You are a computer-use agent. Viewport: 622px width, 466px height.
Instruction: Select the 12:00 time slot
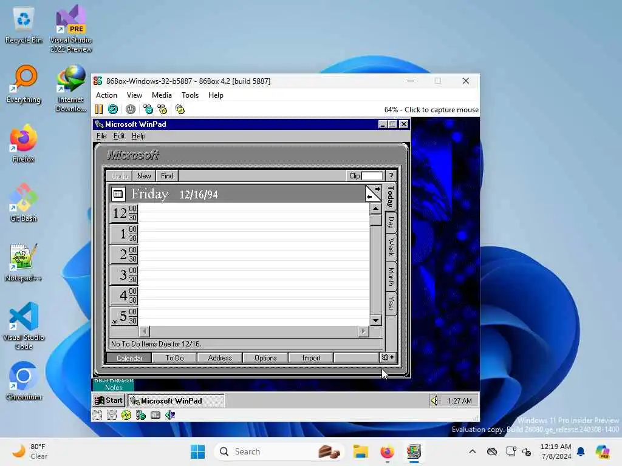point(253,208)
